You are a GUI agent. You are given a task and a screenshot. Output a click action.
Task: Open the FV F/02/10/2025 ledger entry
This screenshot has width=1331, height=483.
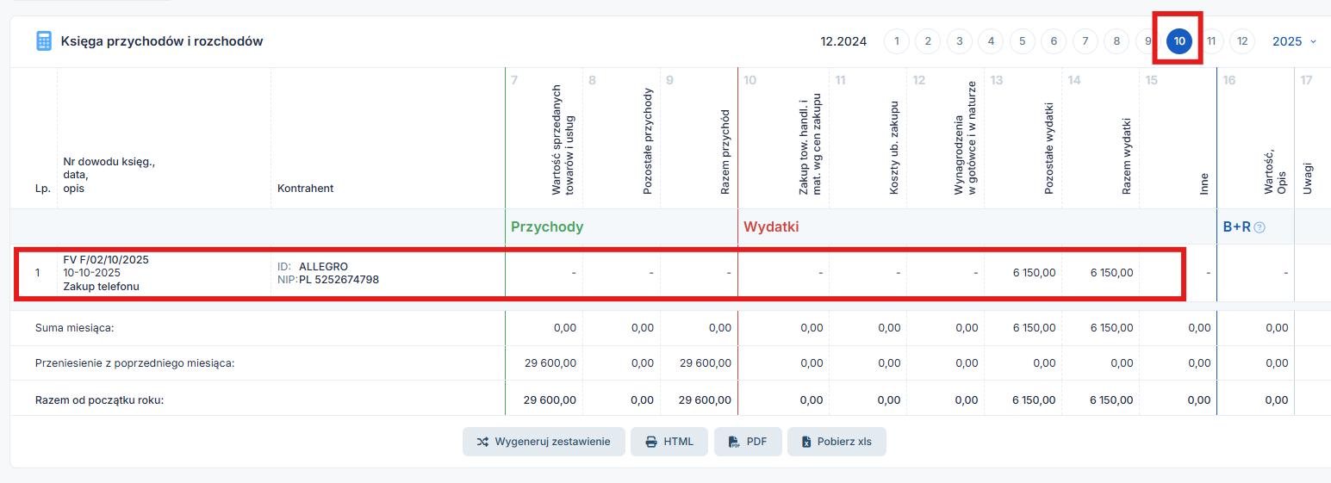point(106,259)
